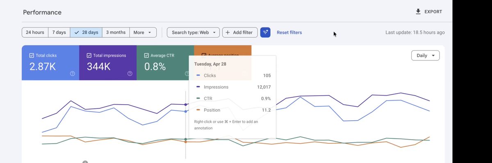Toggle the Total impressions checkbox
This screenshot has width=492, height=163.
[x=89, y=55]
